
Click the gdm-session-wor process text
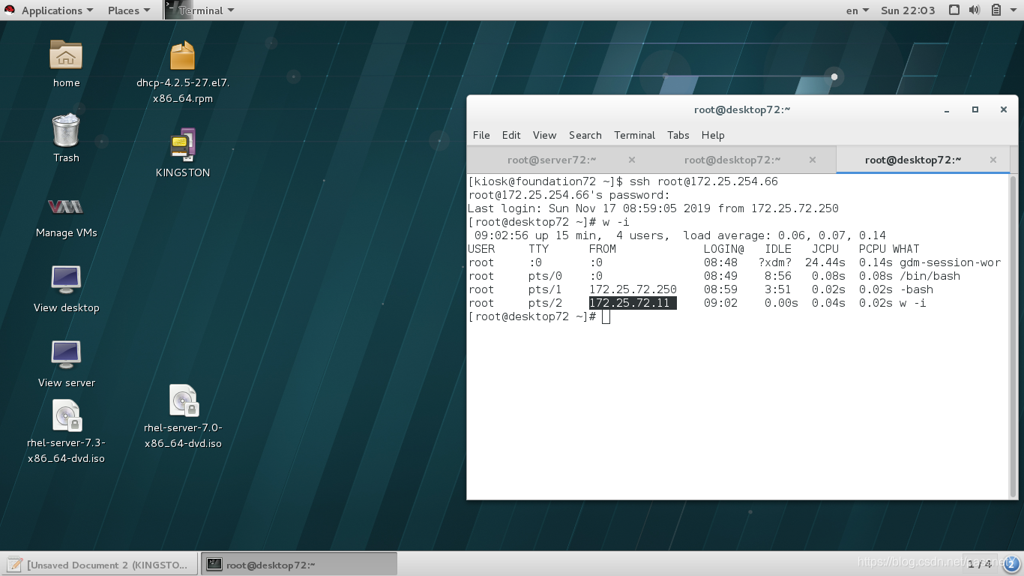point(951,262)
